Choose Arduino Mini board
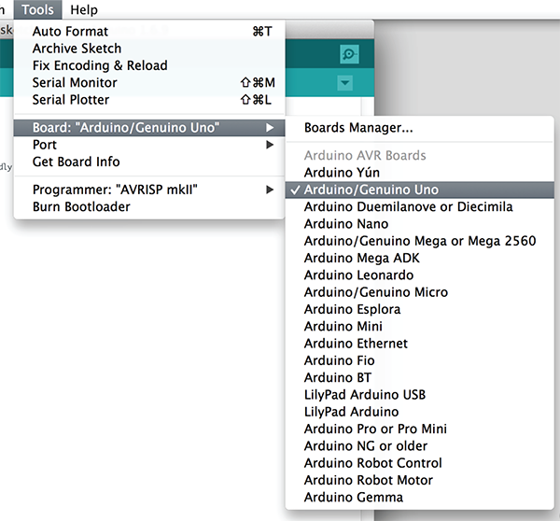The width and height of the screenshot is (560, 521). point(420,327)
